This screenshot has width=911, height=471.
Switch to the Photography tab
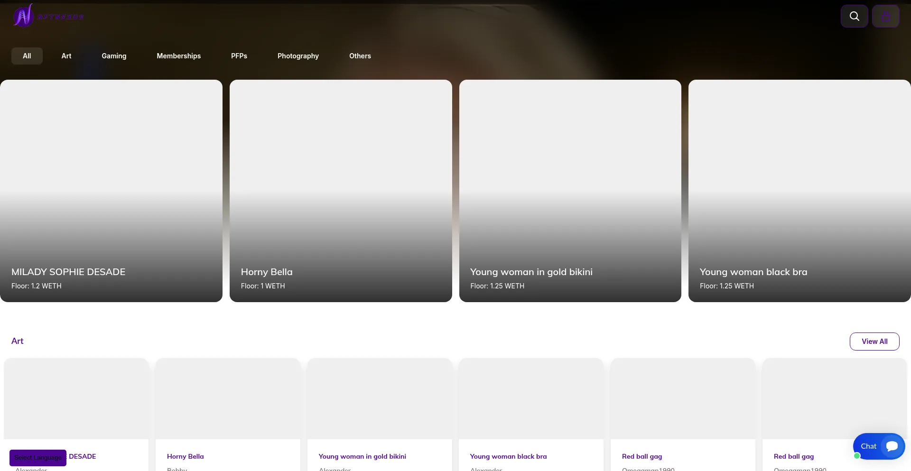(x=298, y=56)
